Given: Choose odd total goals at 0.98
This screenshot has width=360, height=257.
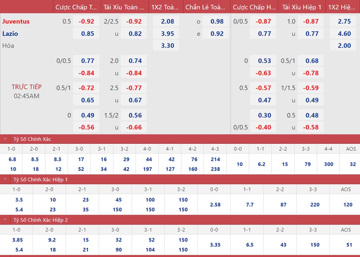Looking at the screenshot, I should point(217,21).
